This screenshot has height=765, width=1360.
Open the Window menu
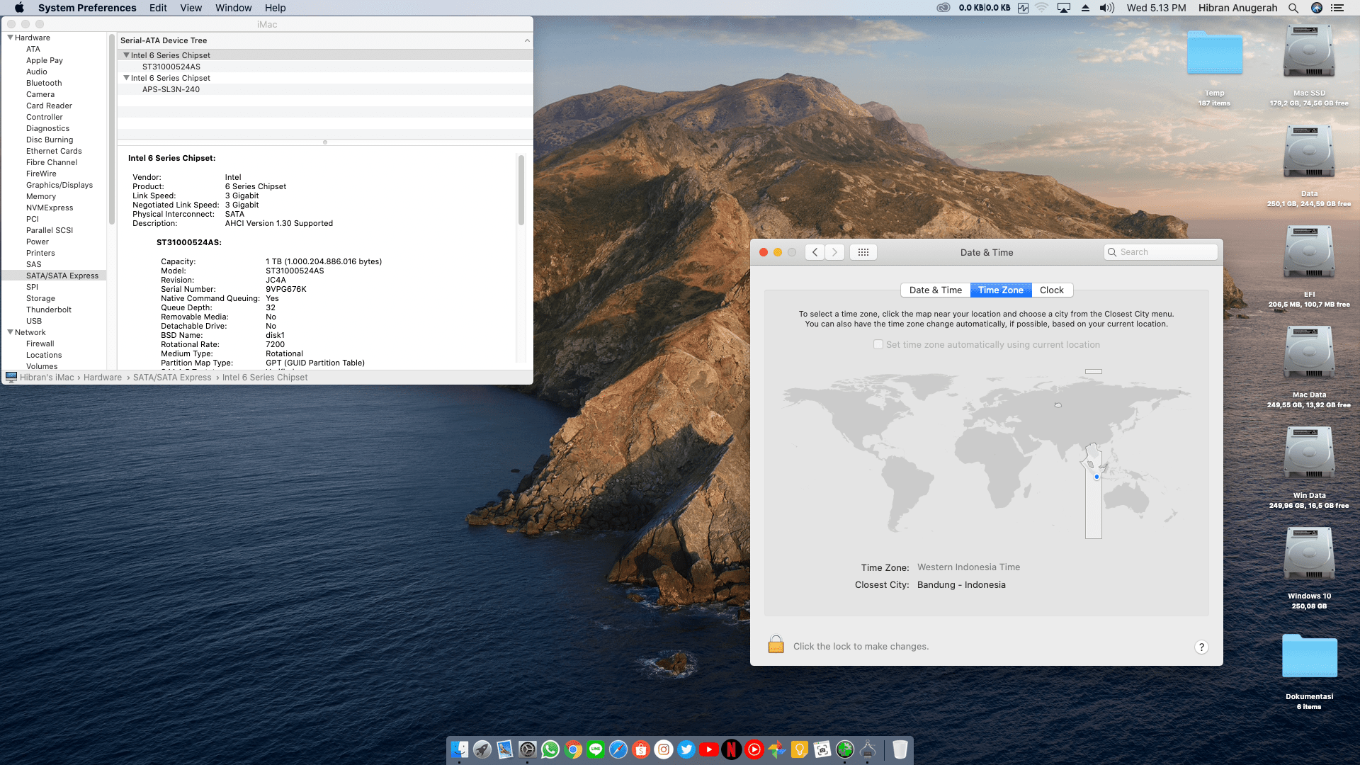pyautogui.click(x=233, y=8)
